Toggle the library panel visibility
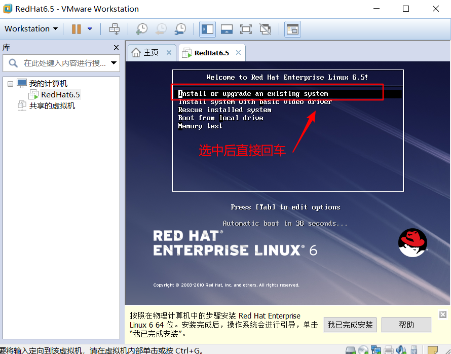The image size is (451, 354). (x=207, y=29)
